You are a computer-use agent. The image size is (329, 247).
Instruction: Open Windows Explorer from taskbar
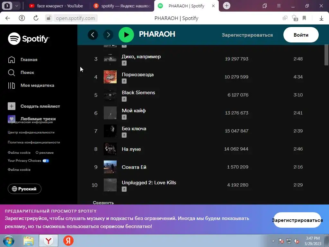pyautogui.click(x=29, y=241)
